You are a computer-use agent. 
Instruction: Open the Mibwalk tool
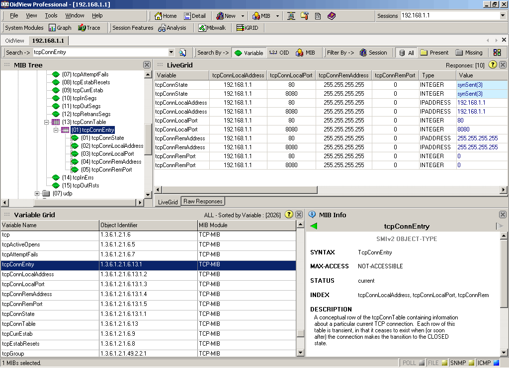tap(212, 28)
